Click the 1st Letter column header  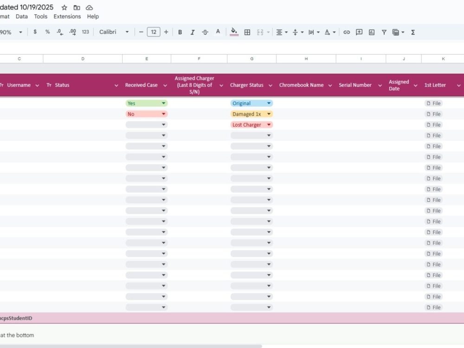point(435,85)
